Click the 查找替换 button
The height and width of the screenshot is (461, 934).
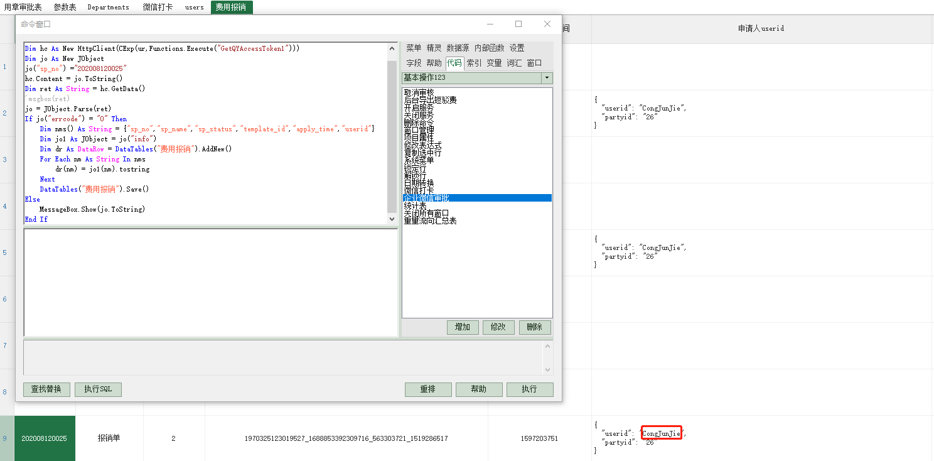pos(46,389)
